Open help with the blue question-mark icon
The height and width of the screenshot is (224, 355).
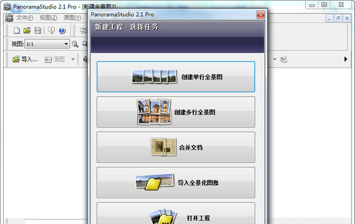click(62, 30)
